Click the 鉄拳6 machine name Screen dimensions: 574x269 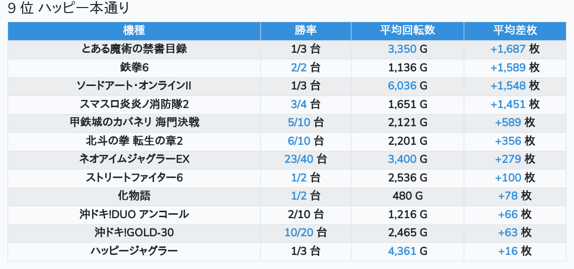134,67
